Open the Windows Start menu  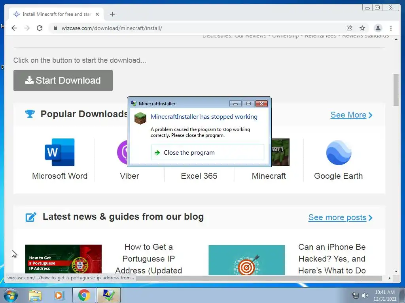tap(10, 295)
